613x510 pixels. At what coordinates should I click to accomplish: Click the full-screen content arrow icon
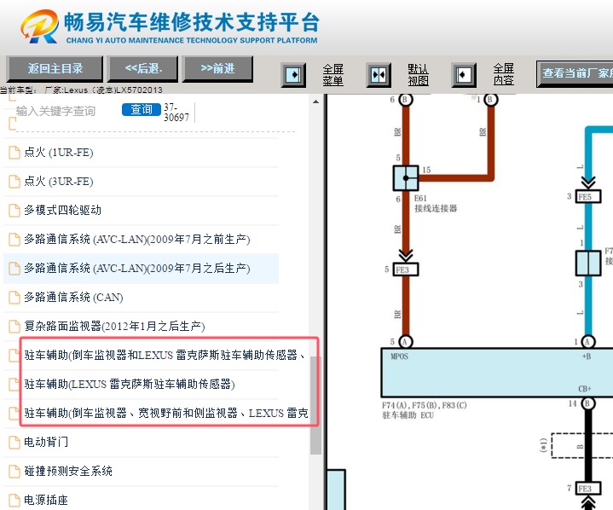pos(464,75)
